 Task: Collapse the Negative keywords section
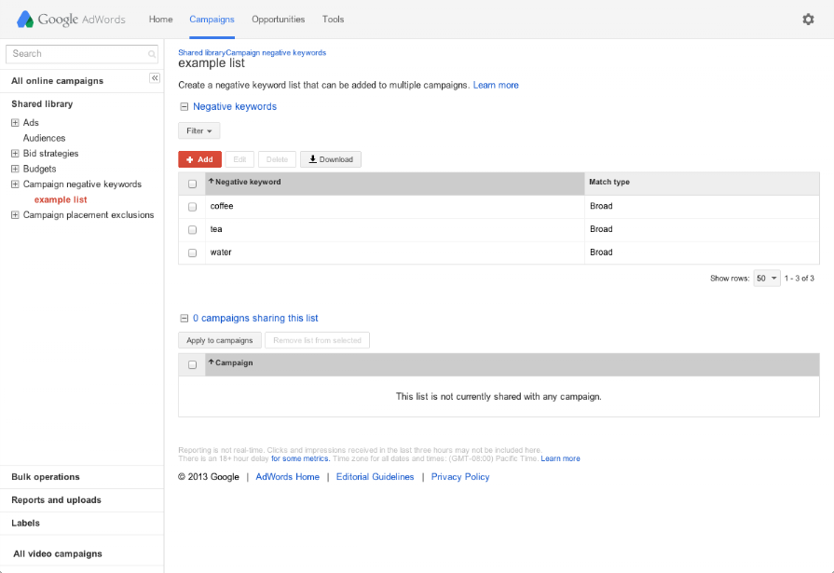point(184,107)
